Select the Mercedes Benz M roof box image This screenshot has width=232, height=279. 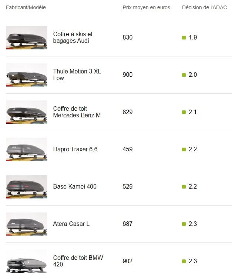click(27, 112)
